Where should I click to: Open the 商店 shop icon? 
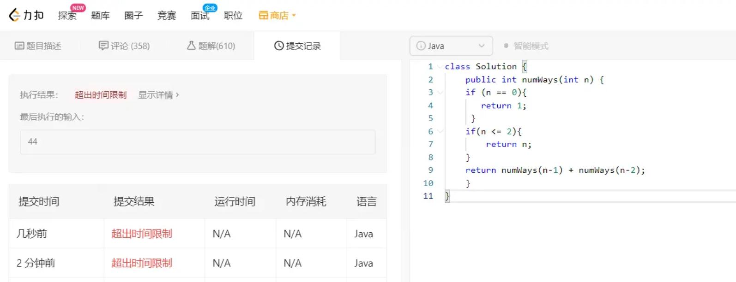click(x=263, y=15)
